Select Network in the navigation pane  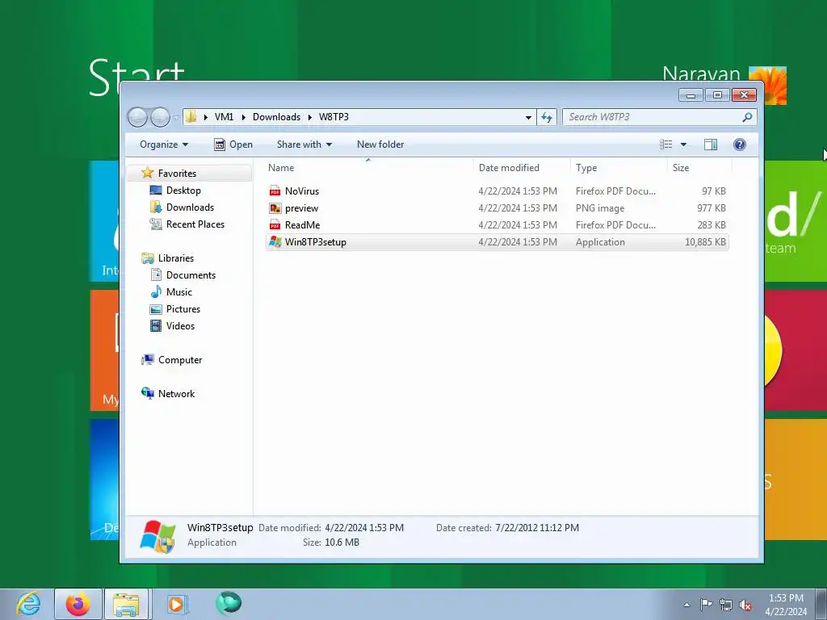176,394
